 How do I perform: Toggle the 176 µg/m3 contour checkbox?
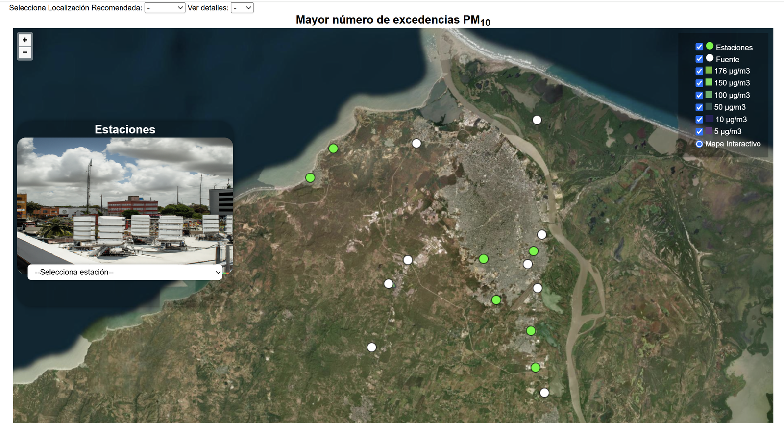pos(699,71)
